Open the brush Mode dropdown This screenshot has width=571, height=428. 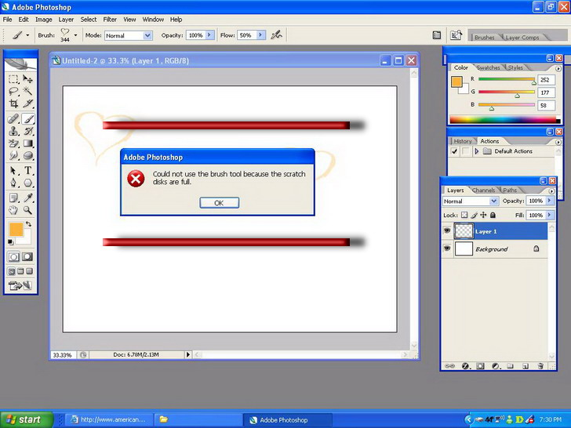(129, 35)
